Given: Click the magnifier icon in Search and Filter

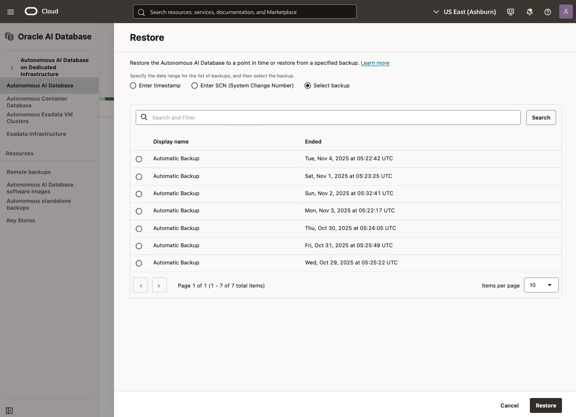Looking at the screenshot, I should (144, 117).
